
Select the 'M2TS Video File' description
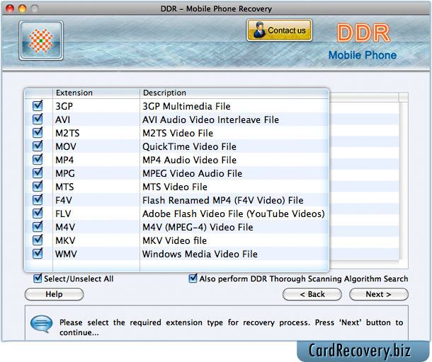[178, 133]
